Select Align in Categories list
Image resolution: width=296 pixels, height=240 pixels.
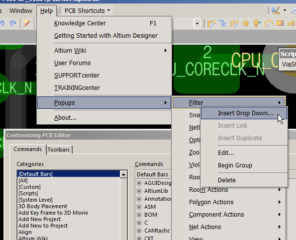(69, 232)
